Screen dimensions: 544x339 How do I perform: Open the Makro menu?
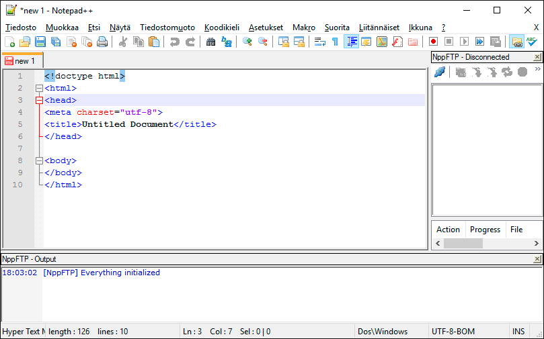pos(304,28)
